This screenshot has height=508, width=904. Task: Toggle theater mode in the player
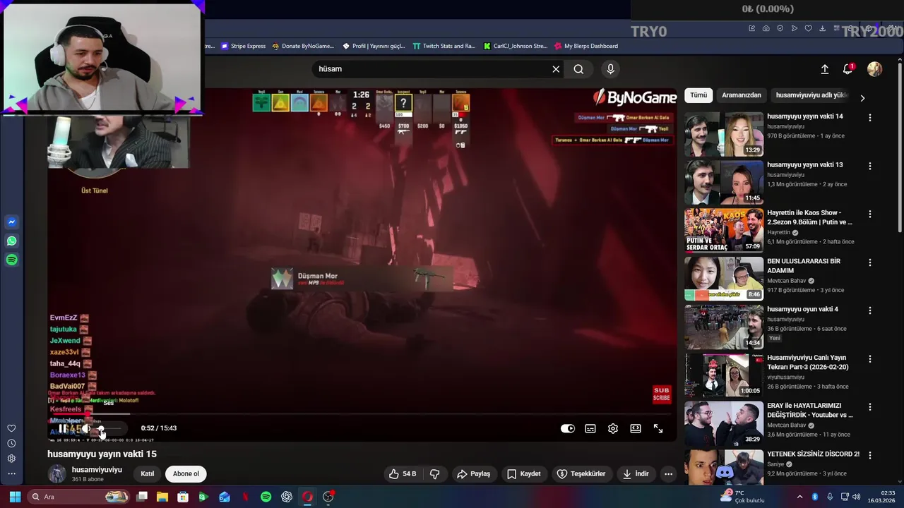click(x=636, y=428)
